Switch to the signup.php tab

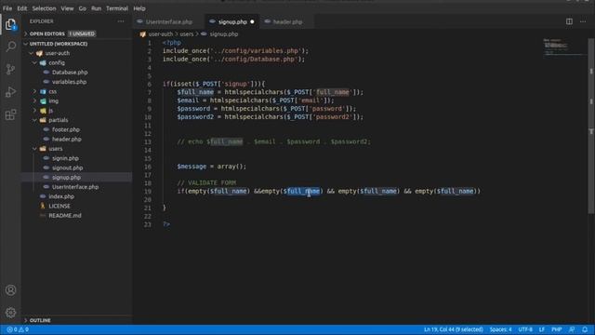(x=232, y=22)
